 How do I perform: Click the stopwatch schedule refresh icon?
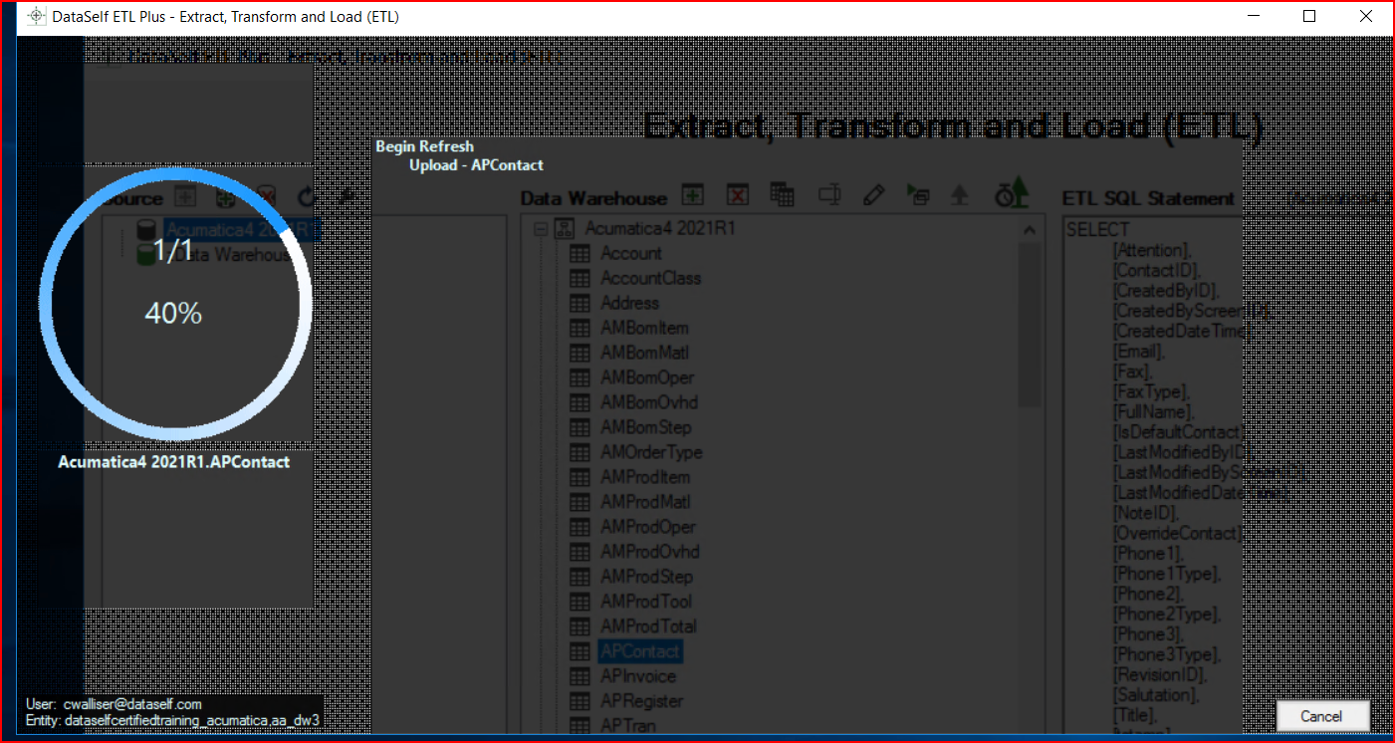(x=1011, y=193)
